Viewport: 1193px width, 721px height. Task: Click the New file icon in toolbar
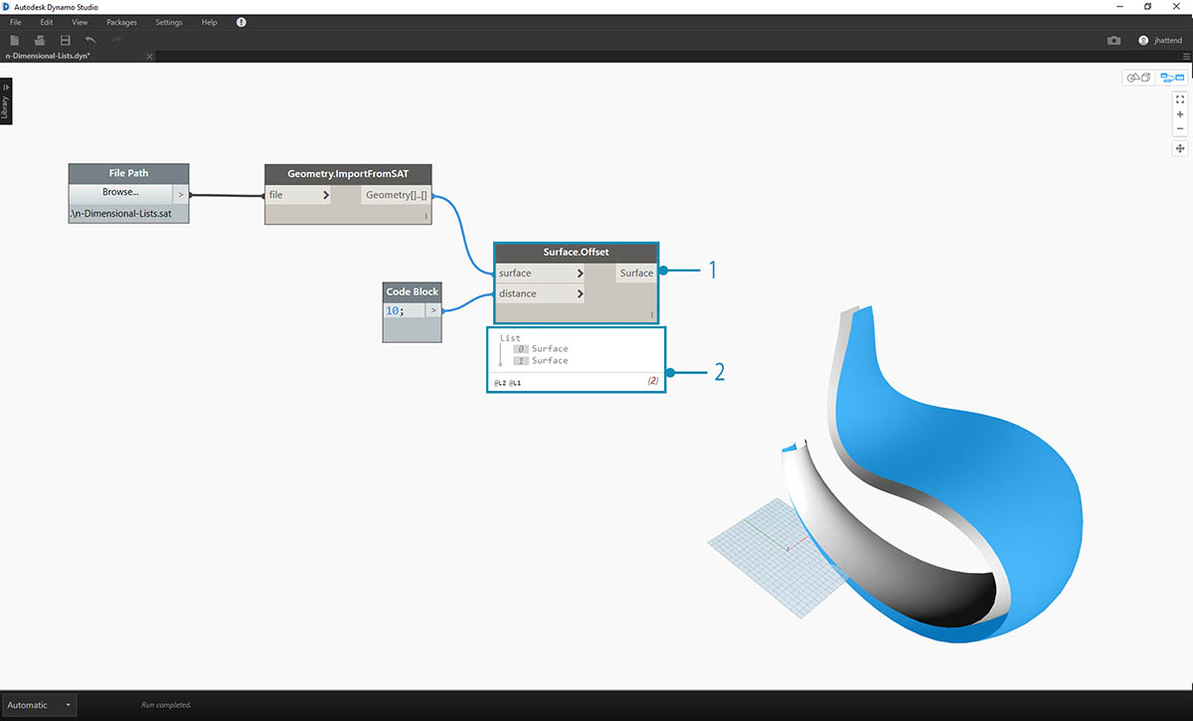[15, 41]
